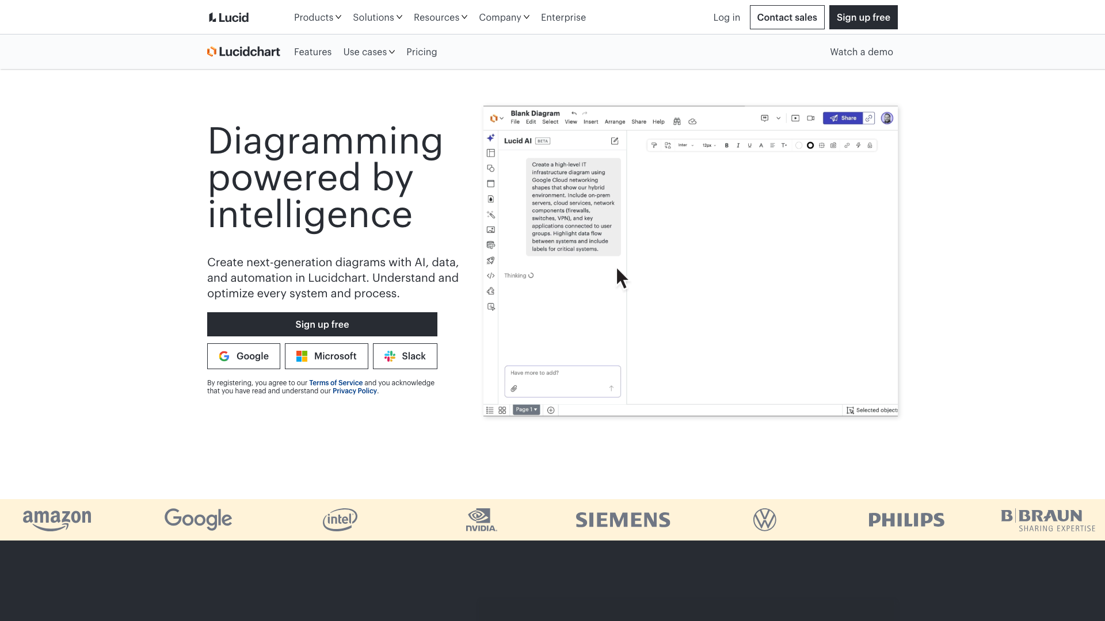Sign up with Microsoft
The height and width of the screenshot is (621, 1105).
tap(326, 356)
